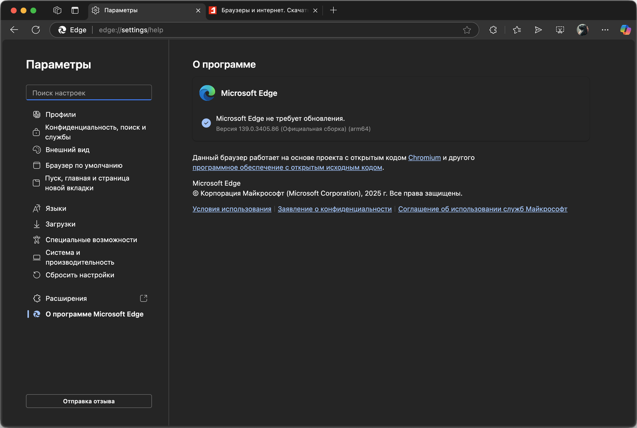
Task: Open the Favorites star-list icon
Action: click(x=517, y=30)
